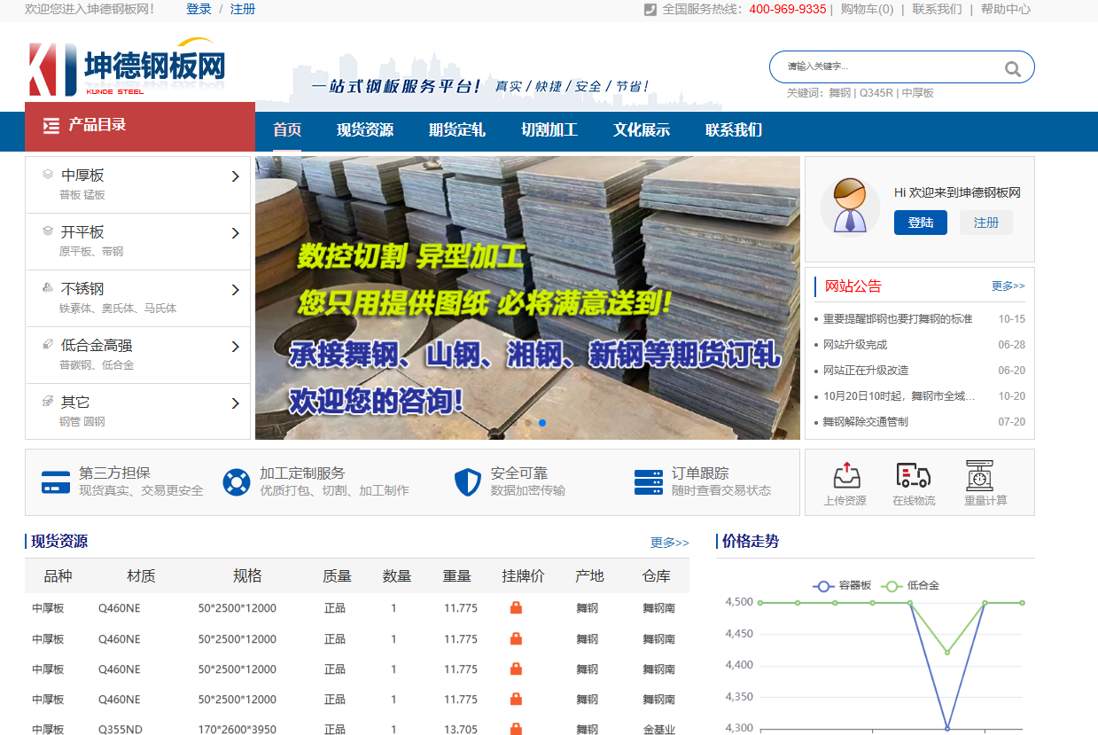The image size is (1098, 735).
Task: Click the 坤德钢板网 site logo
Action: coord(128,69)
